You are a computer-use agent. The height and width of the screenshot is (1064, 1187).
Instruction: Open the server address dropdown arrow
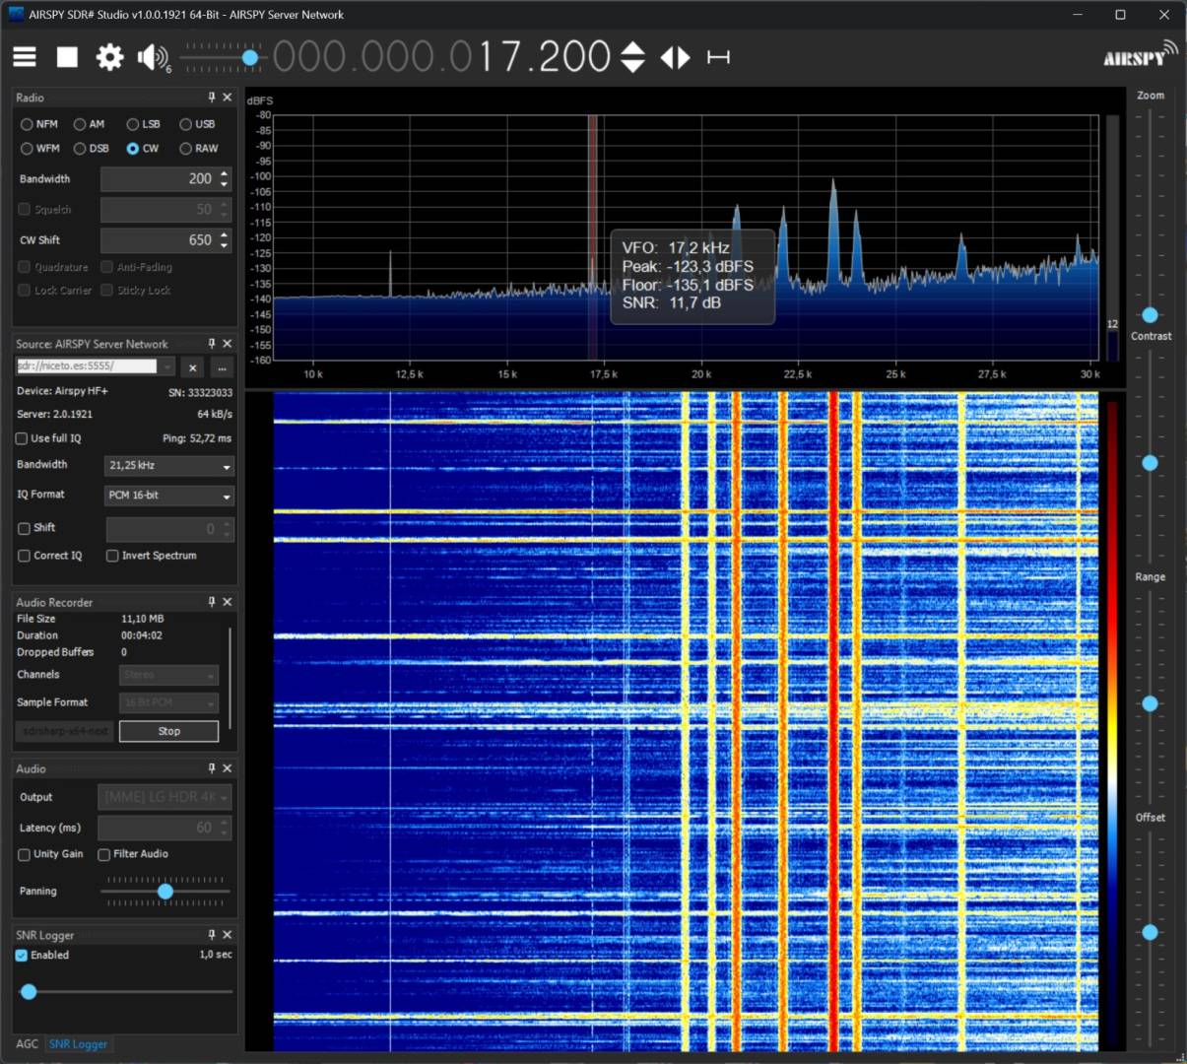point(167,367)
